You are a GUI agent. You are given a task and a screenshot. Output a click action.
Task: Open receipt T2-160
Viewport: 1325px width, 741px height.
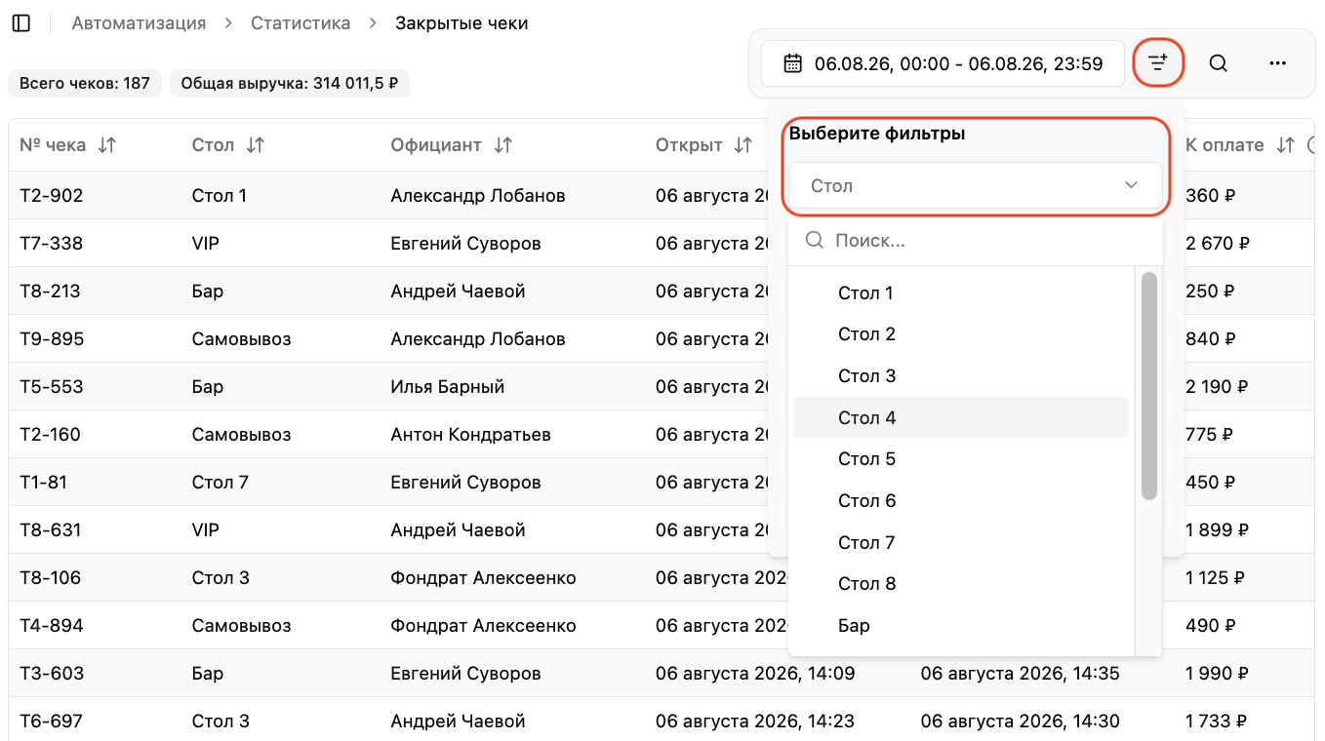(x=51, y=435)
